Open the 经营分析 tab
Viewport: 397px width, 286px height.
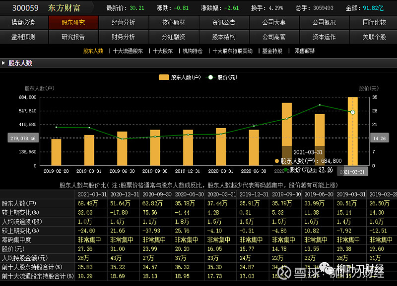(124, 22)
